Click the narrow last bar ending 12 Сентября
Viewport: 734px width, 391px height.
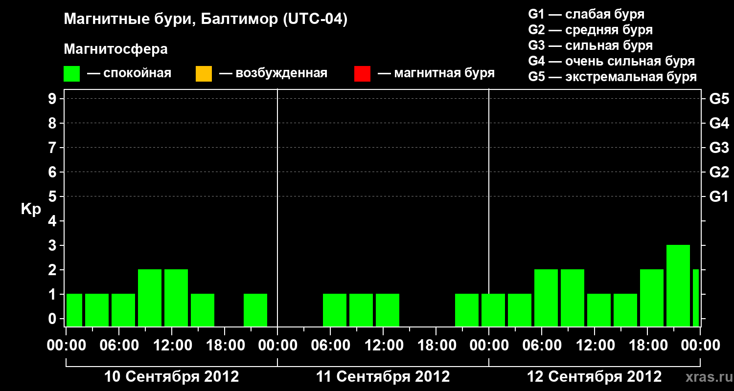click(x=696, y=298)
